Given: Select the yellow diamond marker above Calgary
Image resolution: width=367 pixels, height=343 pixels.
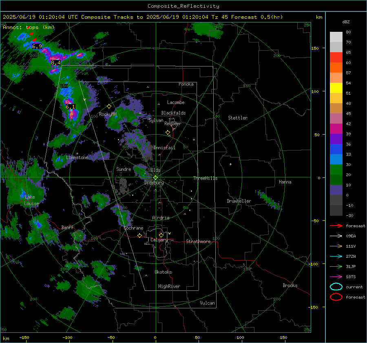Looking at the screenshot, I should [161, 235].
